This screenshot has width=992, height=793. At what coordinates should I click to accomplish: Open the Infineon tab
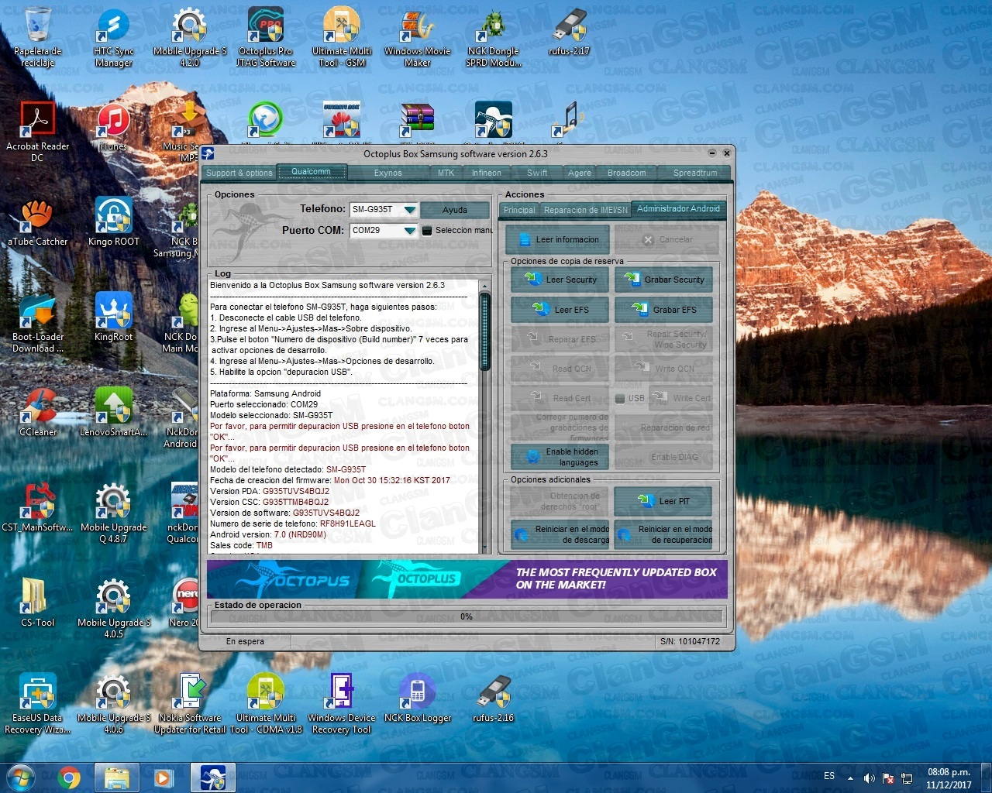point(487,173)
